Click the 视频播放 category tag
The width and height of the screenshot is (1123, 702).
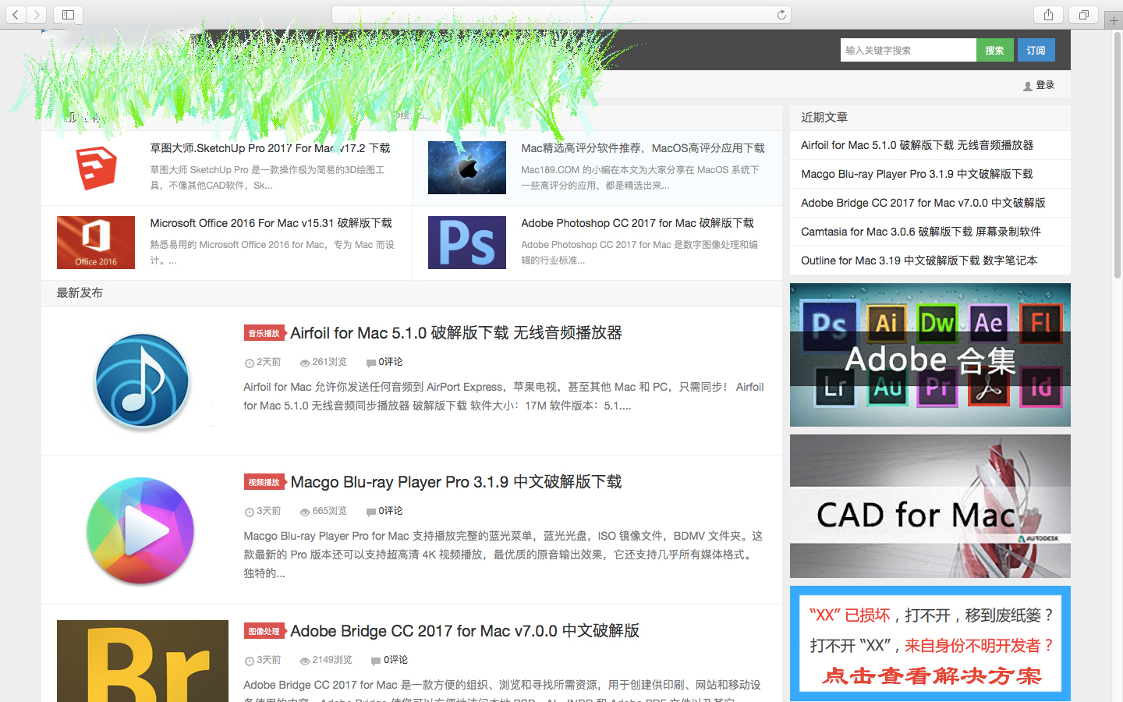pyautogui.click(x=264, y=482)
